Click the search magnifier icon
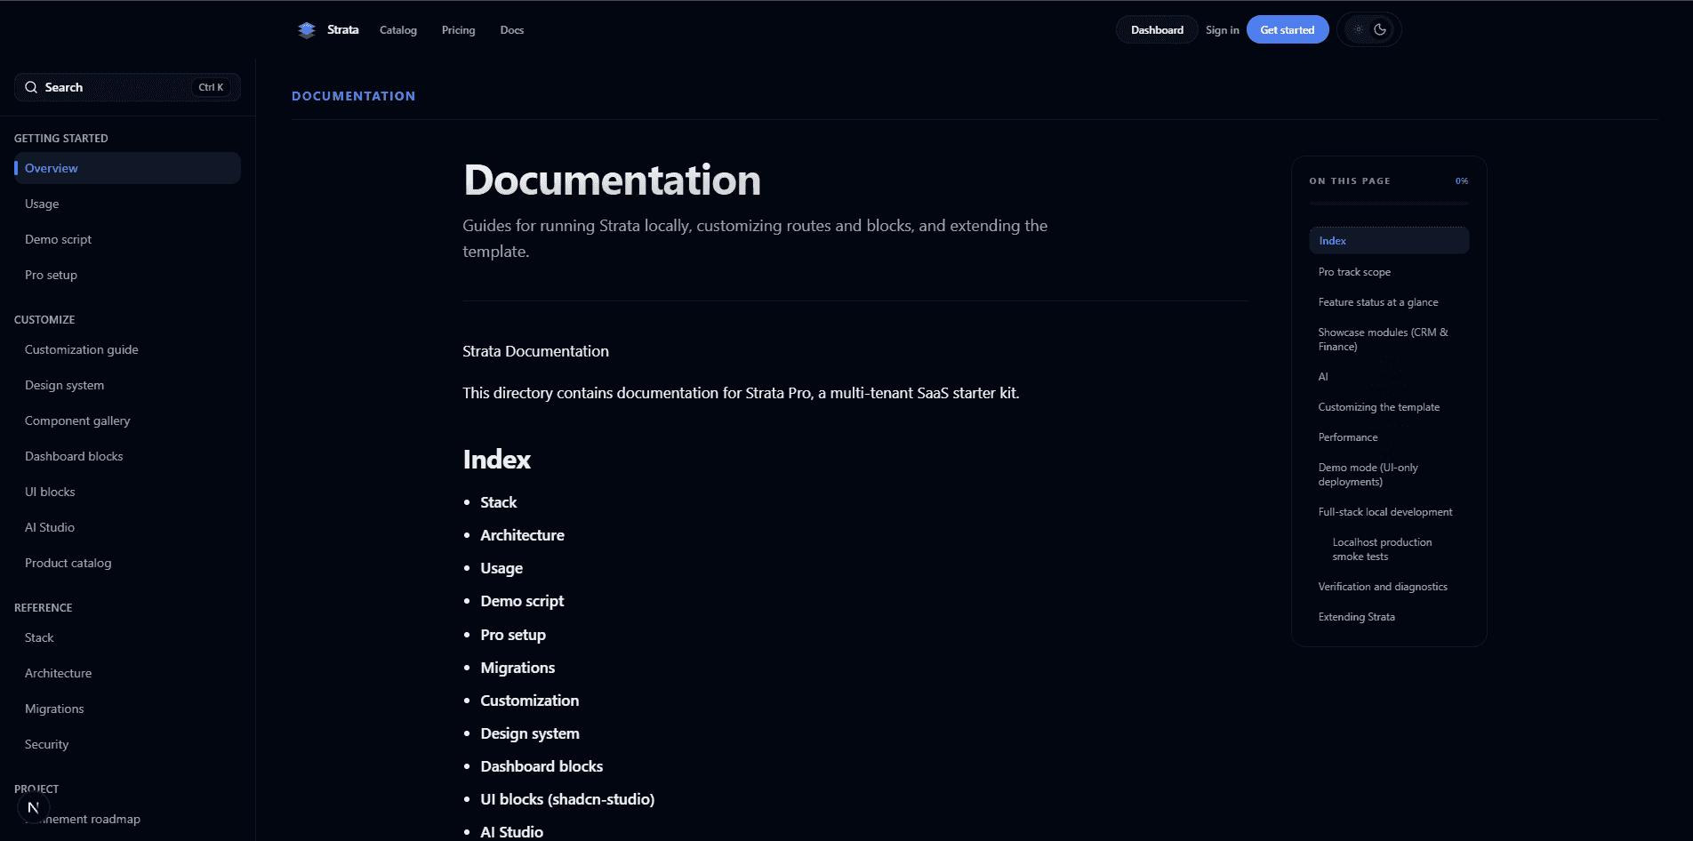 tap(31, 87)
